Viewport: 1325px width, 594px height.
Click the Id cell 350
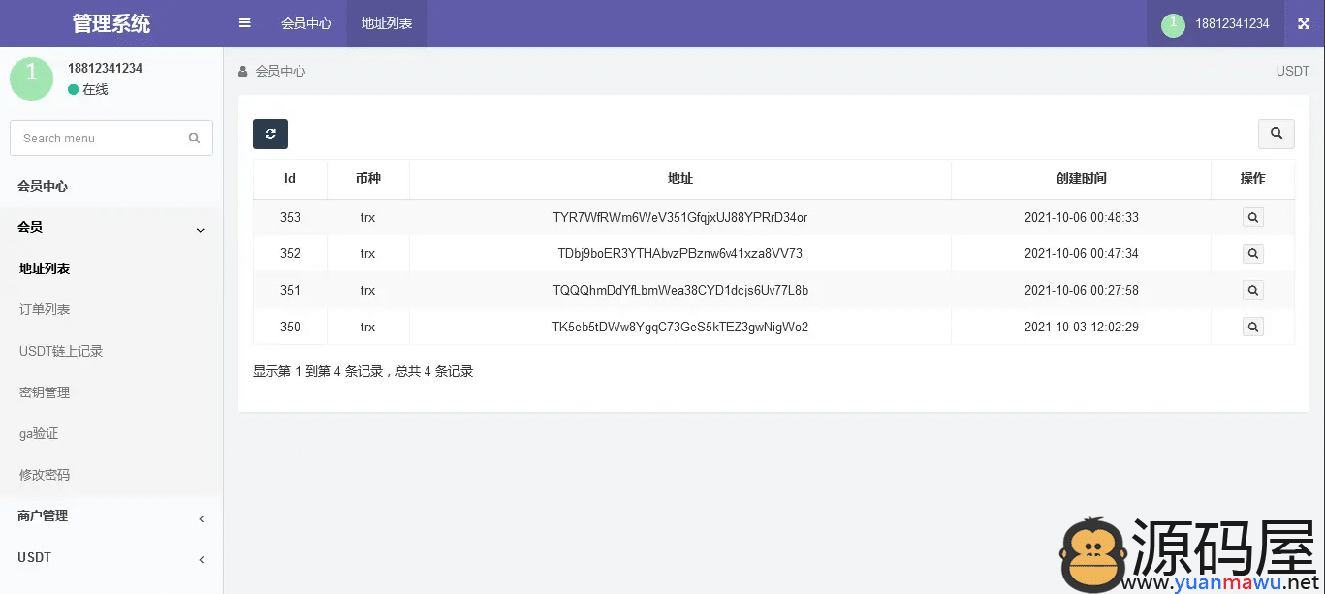290,327
